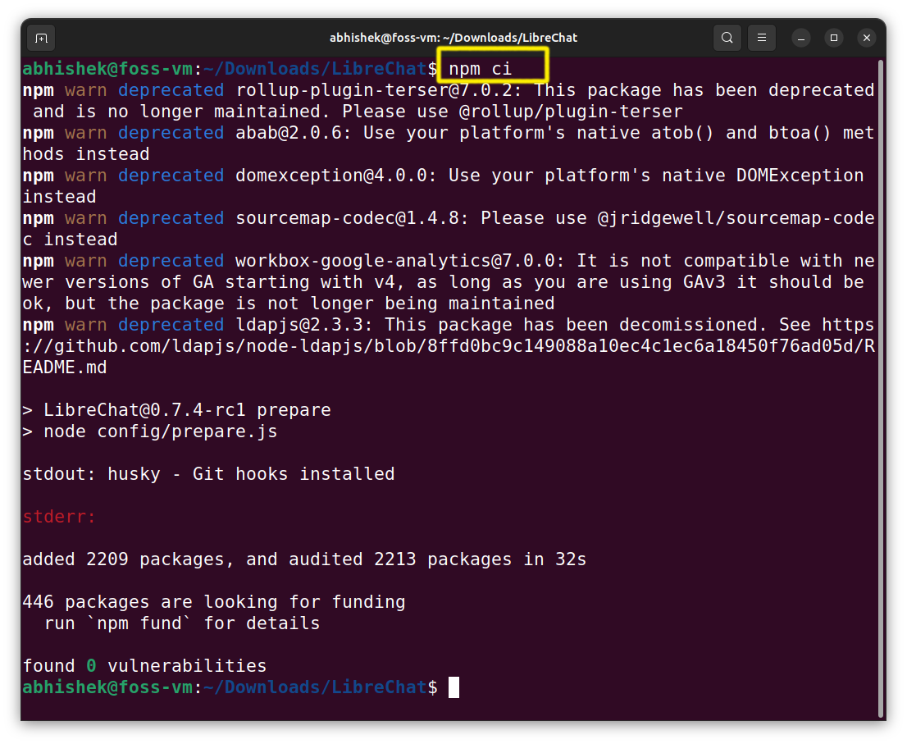Open a new terminal tab
Screen dimensions: 907x744
(41, 38)
